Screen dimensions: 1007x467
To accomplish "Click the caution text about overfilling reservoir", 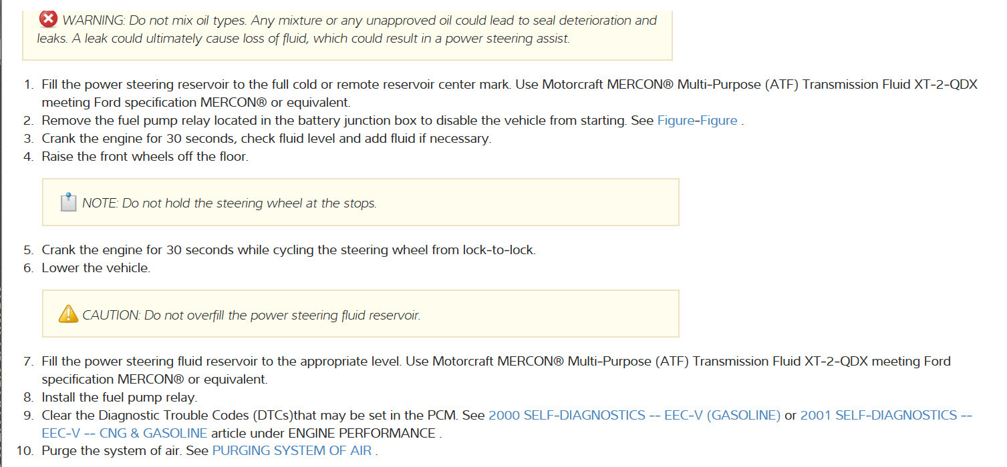I will pos(251,315).
